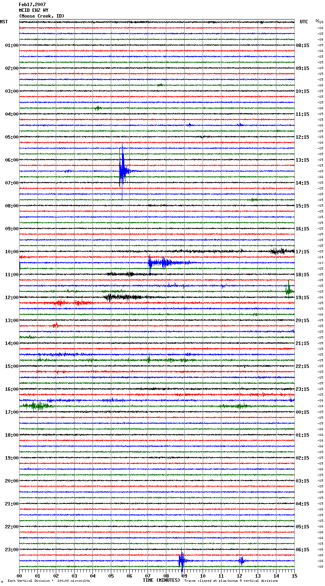This screenshot has width=325, height=586.
Task: Click the 15:15 UTC time label
Action: click(x=302, y=206)
